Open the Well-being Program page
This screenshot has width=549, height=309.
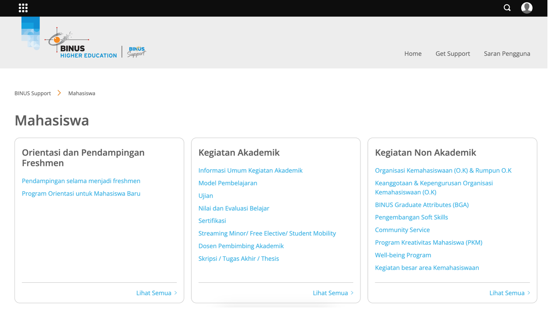point(403,255)
